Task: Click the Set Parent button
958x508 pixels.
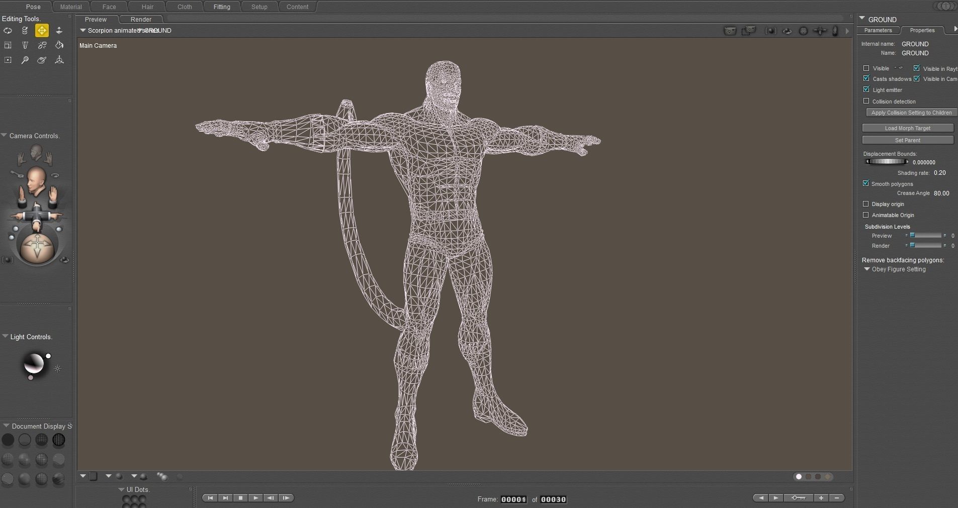Action: [908, 140]
